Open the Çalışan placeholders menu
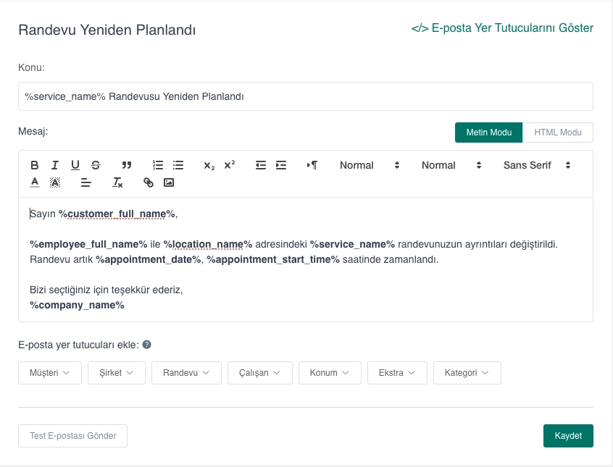The image size is (613, 467). pyautogui.click(x=259, y=373)
